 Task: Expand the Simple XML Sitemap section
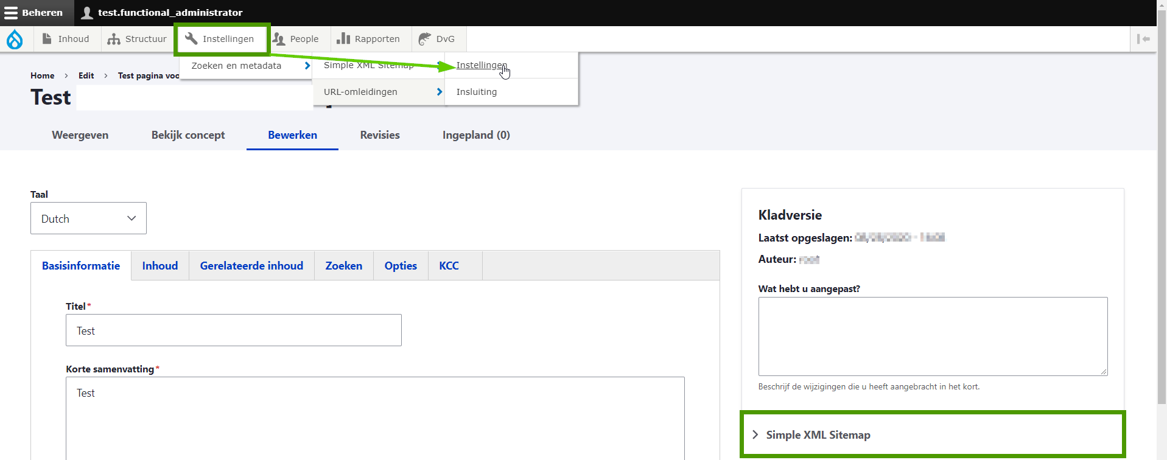[818, 434]
